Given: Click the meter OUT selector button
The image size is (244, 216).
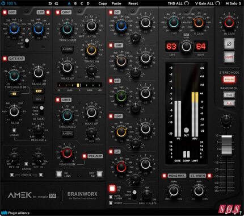Looking at the screenshot, I should pyautogui.click(x=186, y=130).
